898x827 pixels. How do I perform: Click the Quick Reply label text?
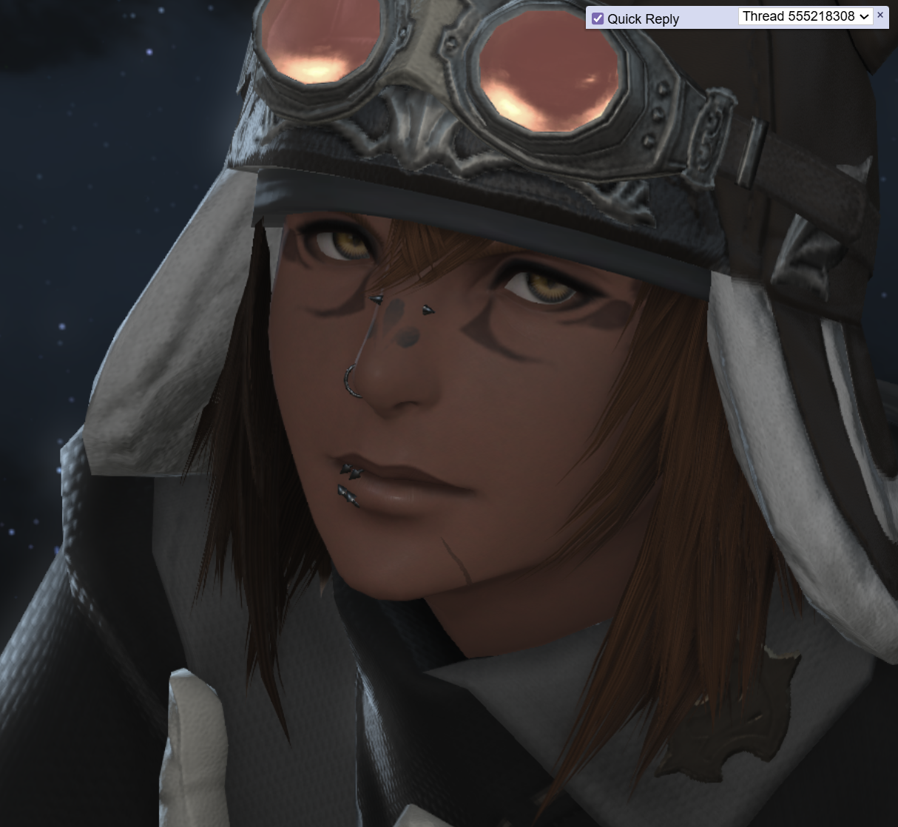pyautogui.click(x=643, y=19)
